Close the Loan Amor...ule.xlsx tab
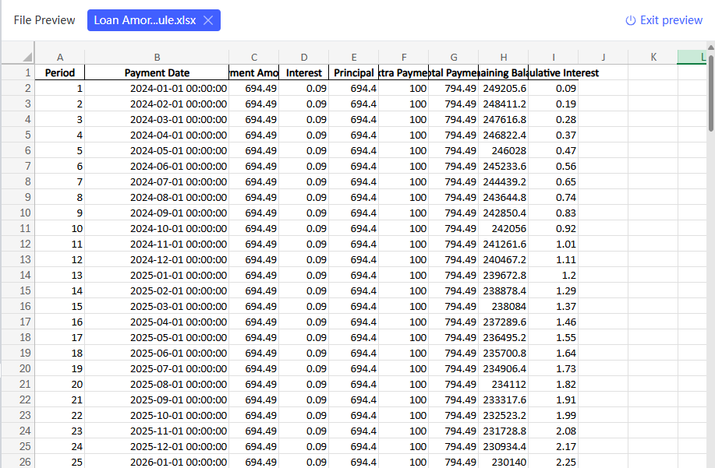This screenshot has width=715, height=468. pyautogui.click(x=207, y=20)
